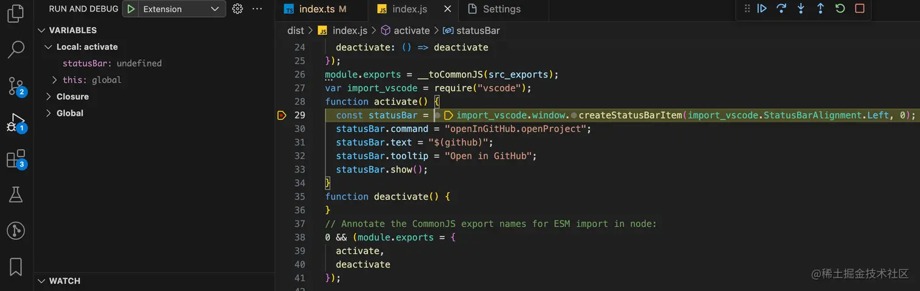Click the function activate() declaration
Image resolution: width=920 pixels, height=291 pixels.
(x=382, y=102)
